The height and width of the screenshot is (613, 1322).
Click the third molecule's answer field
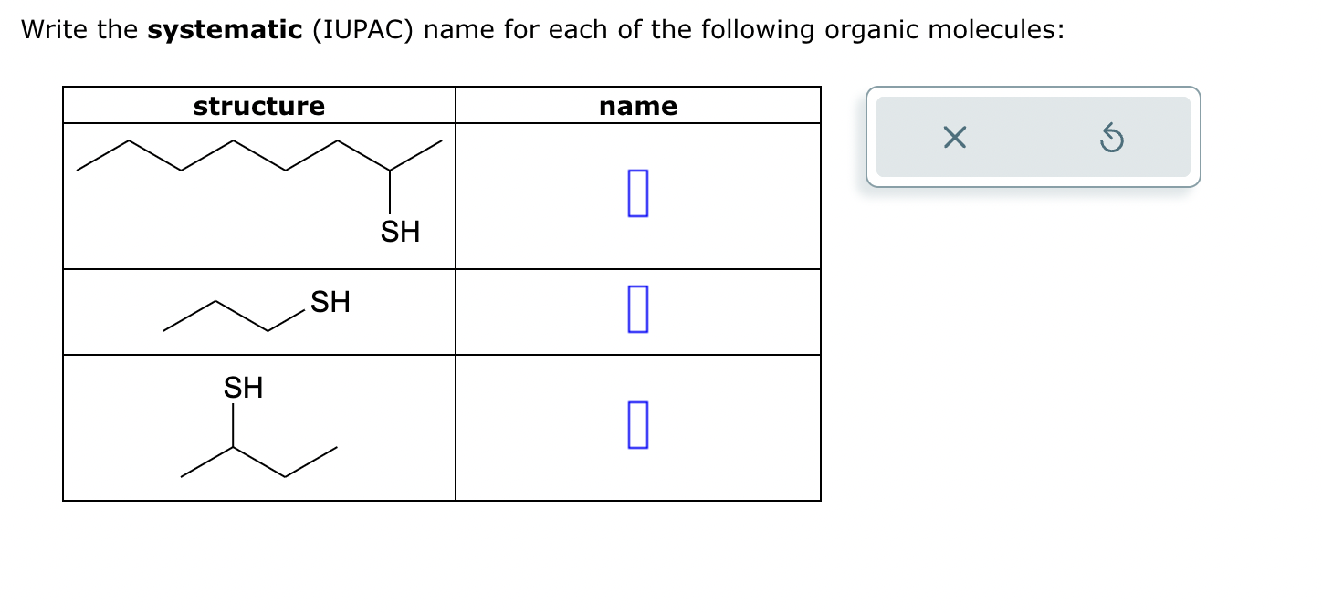[637, 422]
